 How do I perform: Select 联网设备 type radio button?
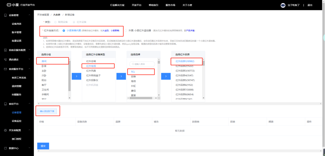pos(55,22)
